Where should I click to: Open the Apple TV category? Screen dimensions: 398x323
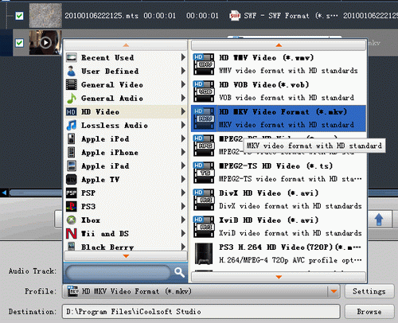pyautogui.click(x=126, y=179)
